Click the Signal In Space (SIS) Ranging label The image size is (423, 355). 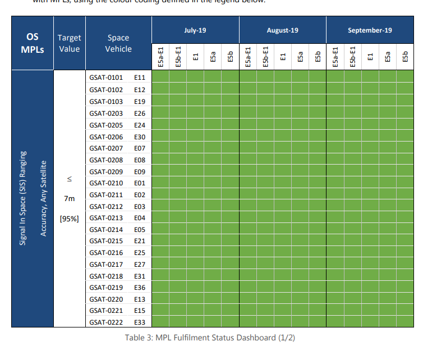23,198
